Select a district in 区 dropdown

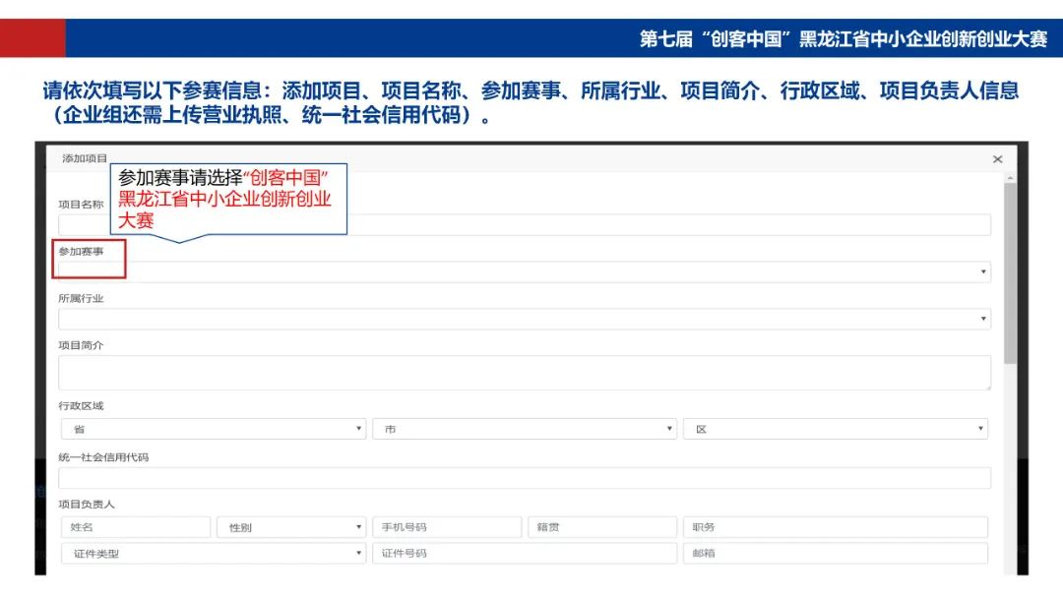pos(836,429)
